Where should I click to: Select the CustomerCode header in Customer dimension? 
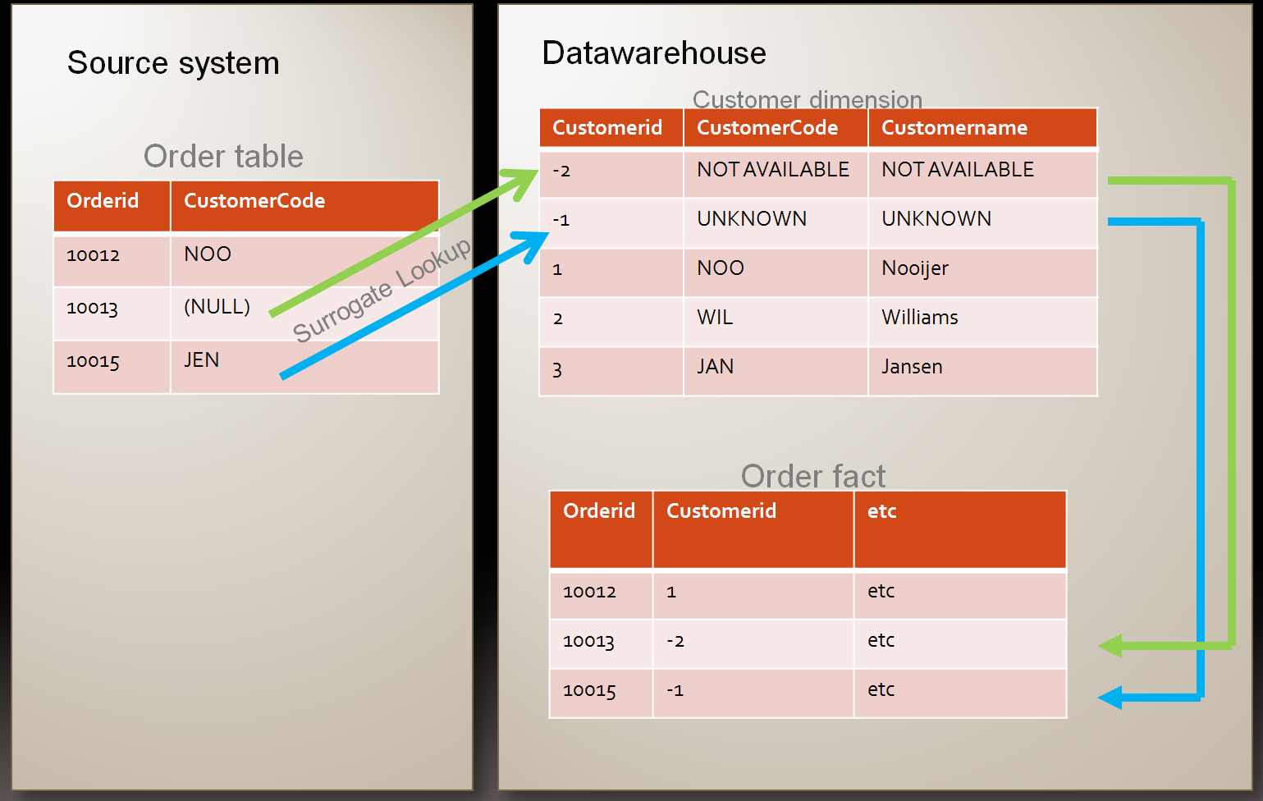click(766, 128)
